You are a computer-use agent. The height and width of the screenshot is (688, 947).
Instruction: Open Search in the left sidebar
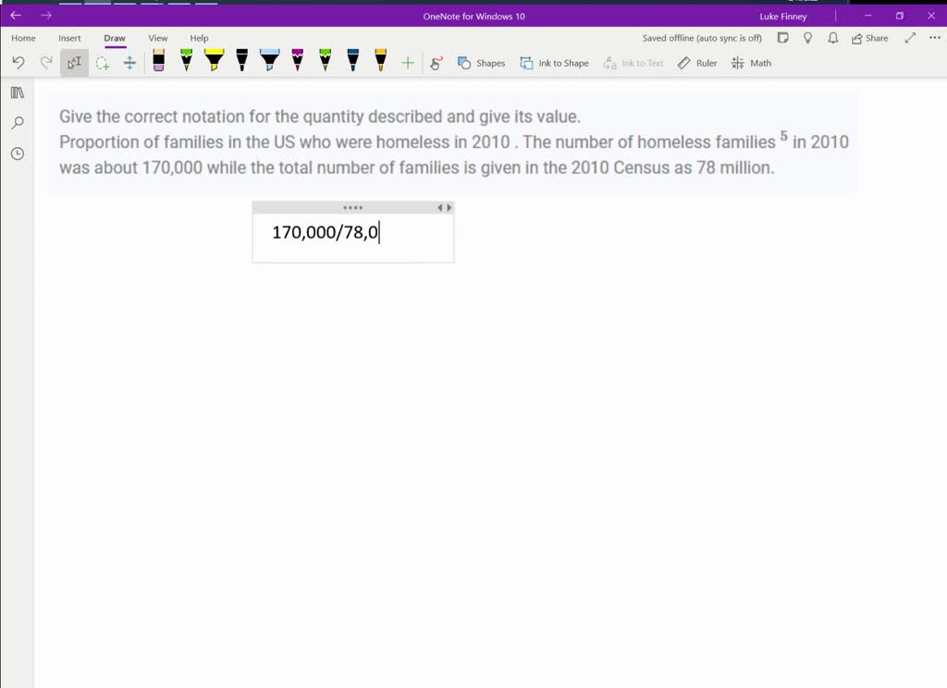point(17,122)
